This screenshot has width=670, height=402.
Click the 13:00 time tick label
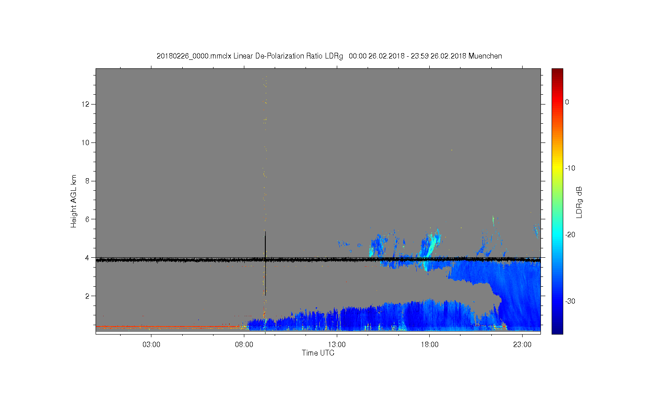[x=337, y=345]
